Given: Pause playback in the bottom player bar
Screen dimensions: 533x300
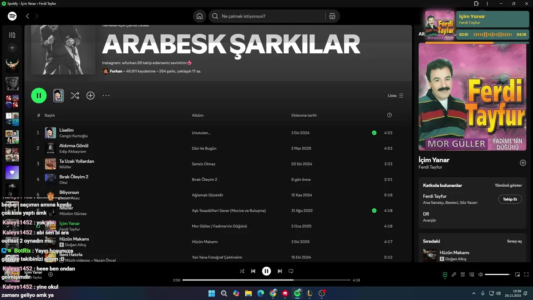Looking at the screenshot, I should click(x=266, y=271).
